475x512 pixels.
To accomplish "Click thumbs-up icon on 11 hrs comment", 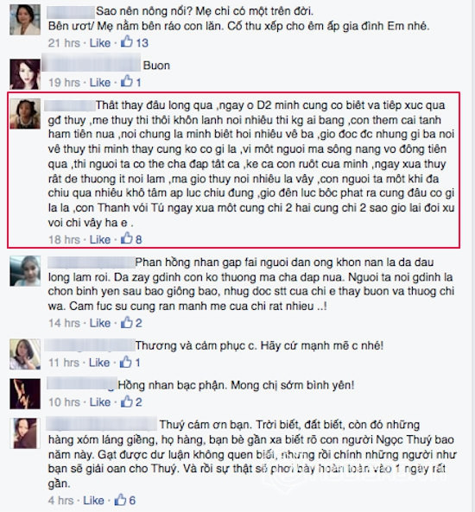I will [126, 362].
